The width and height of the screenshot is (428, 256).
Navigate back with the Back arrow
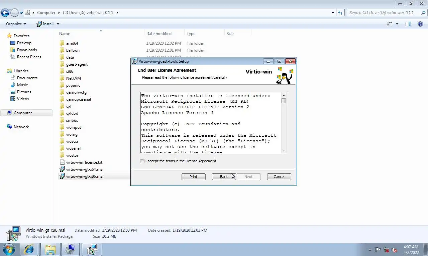click(5, 13)
